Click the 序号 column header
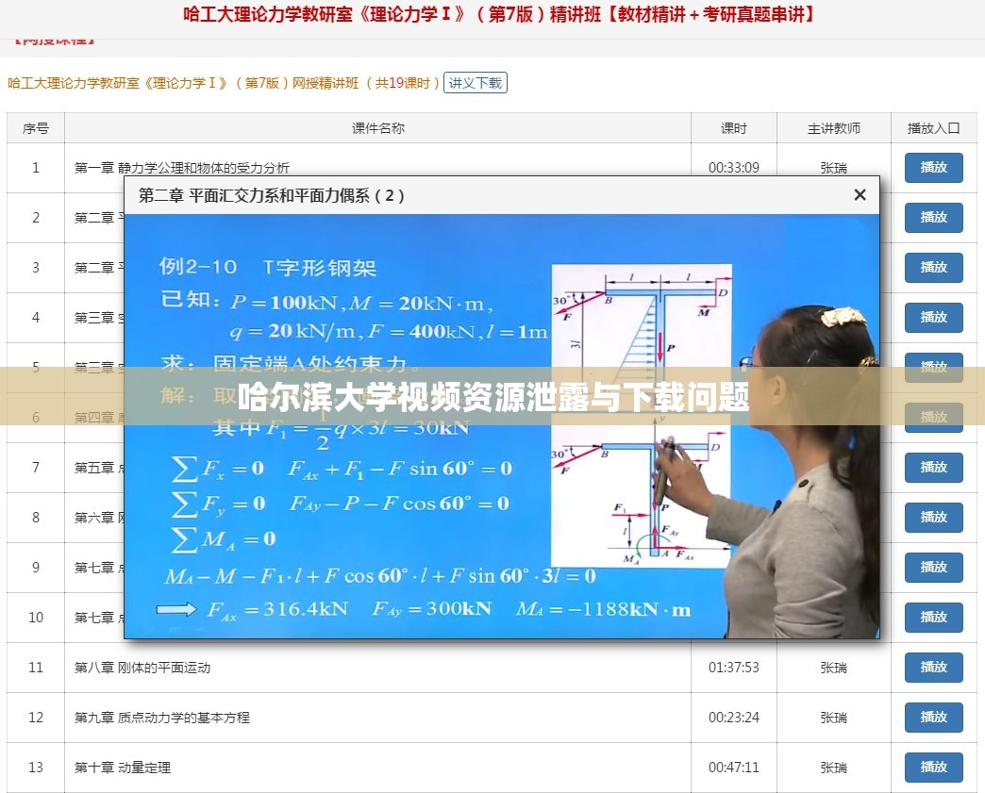Viewport: 985px width, 793px height. coord(36,128)
